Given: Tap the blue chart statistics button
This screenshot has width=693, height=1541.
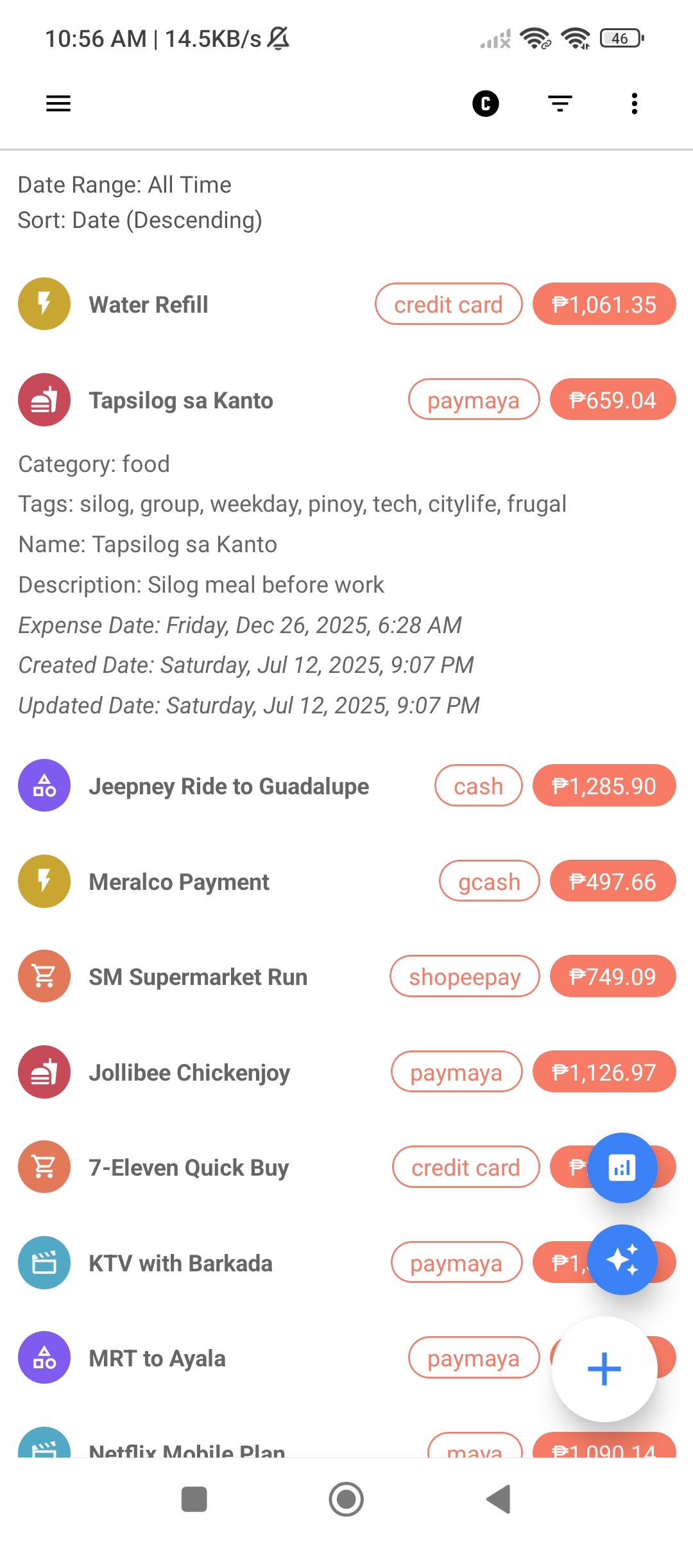Looking at the screenshot, I should (622, 1167).
